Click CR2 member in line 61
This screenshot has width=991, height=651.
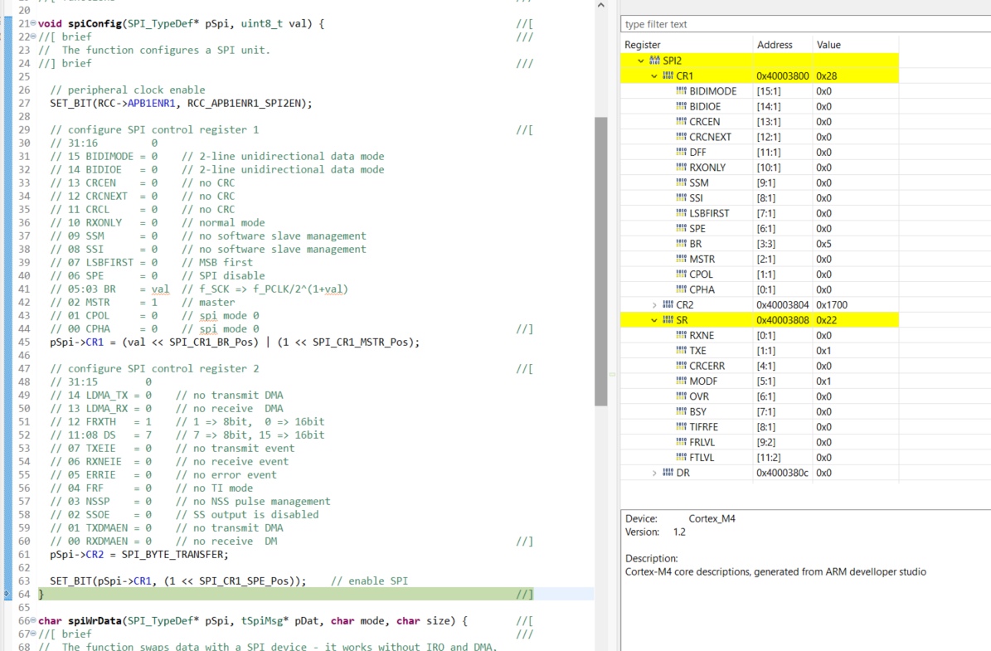click(95, 554)
